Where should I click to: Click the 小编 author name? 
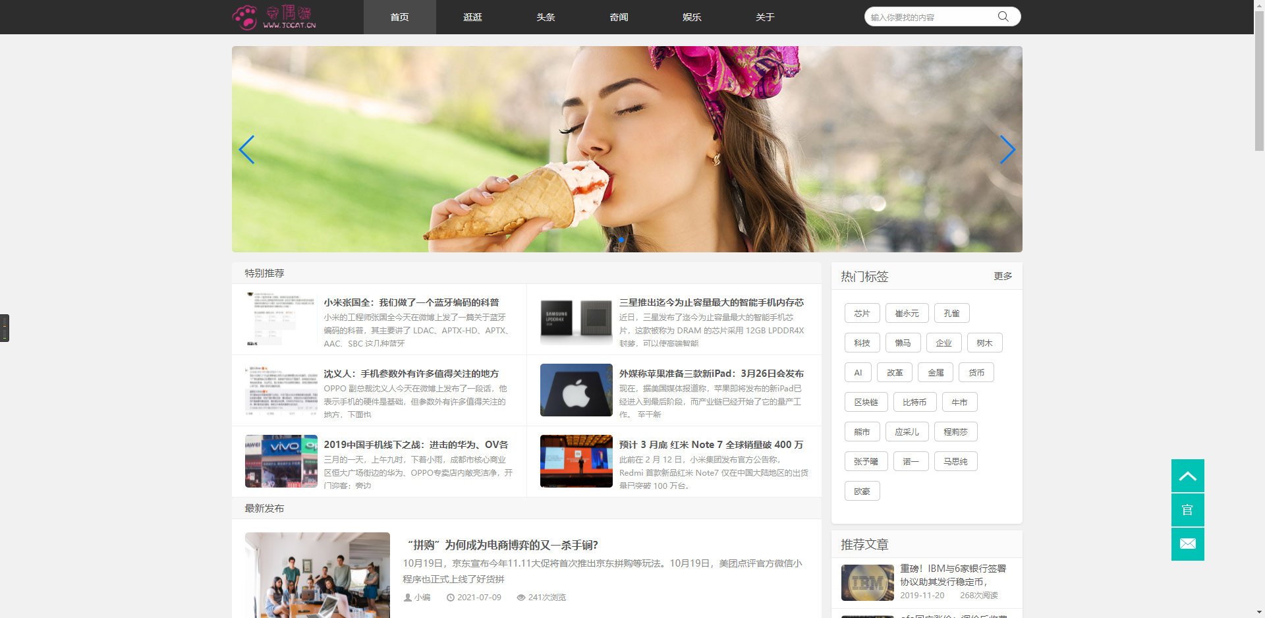[x=422, y=598]
